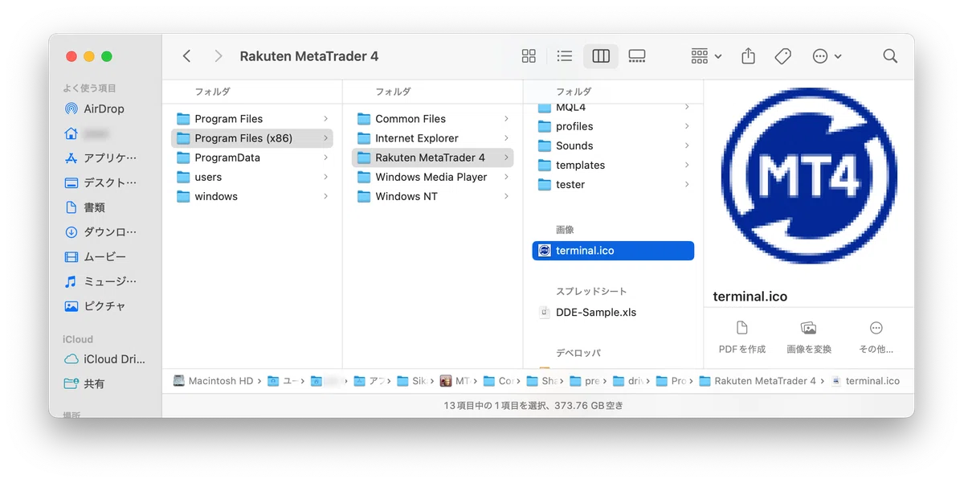
Task: Select the Internet Explorer folder
Action: click(432, 138)
